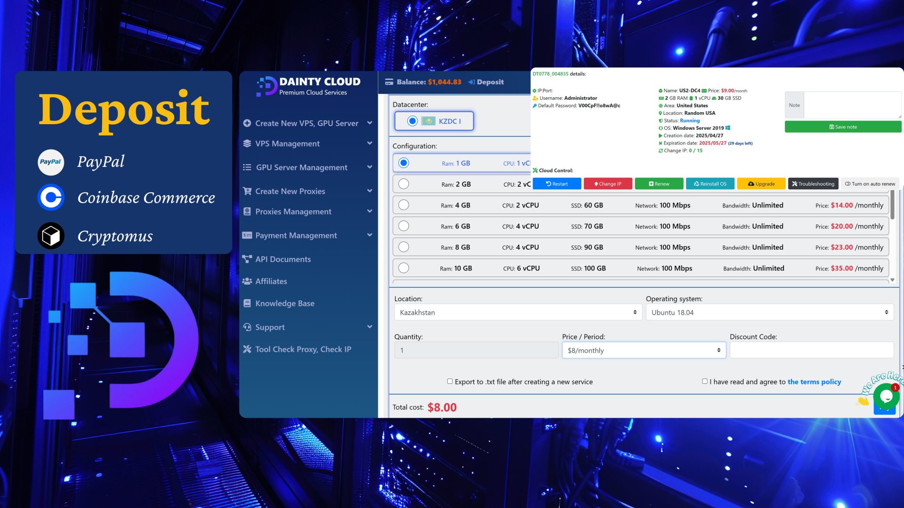Click the diagram icon beside API Documents

pyautogui.click(x=247, y=259)
